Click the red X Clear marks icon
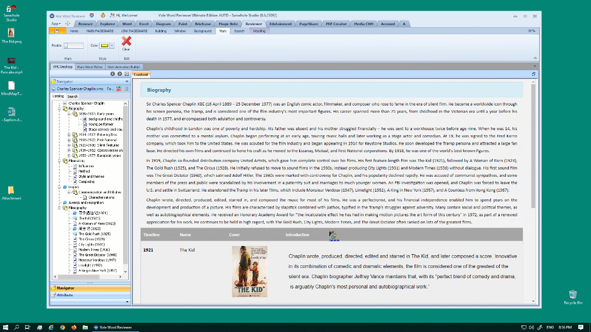The image size is (591, 332). pyautogui.click(x=126, y=40)
